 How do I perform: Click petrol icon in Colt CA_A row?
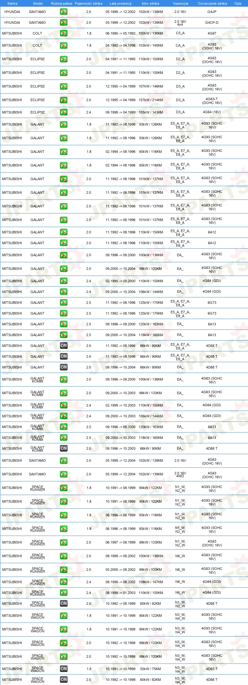tap(63, 45)
